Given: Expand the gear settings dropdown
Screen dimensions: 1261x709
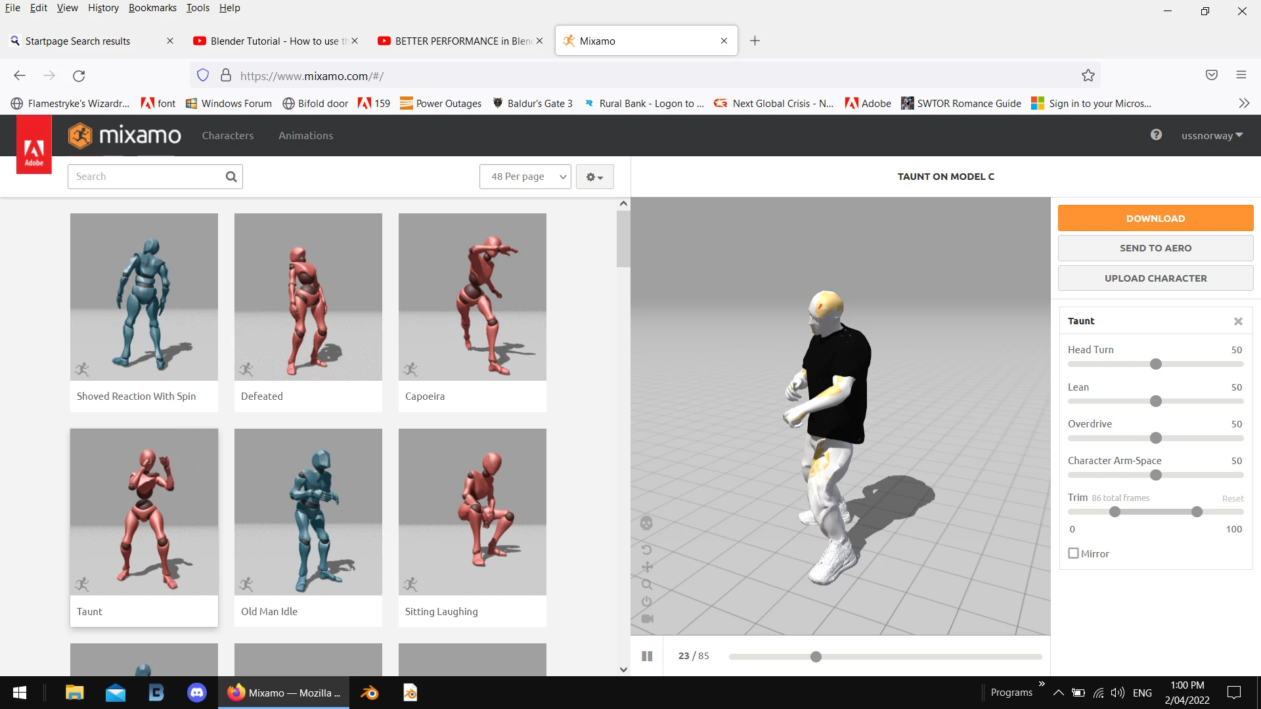Looking at the screenshot, I should (594, 177).
